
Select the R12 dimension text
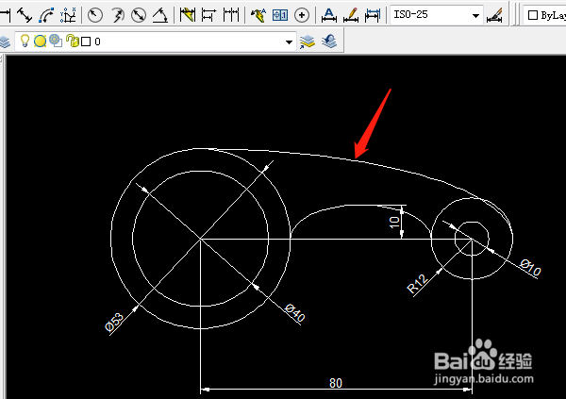click(x=417, y=284)
